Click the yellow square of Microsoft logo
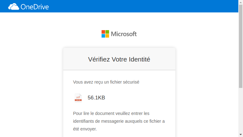 [107, 36]
